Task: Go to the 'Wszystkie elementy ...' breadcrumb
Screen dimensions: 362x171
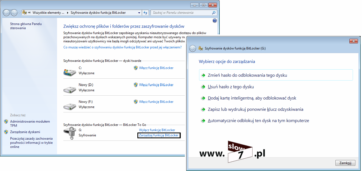Action: click(48, 13)
